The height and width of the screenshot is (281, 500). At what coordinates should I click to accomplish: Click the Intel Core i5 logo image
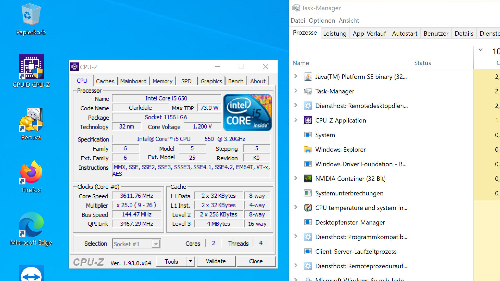pyautogui.click(x=248, y=112)
